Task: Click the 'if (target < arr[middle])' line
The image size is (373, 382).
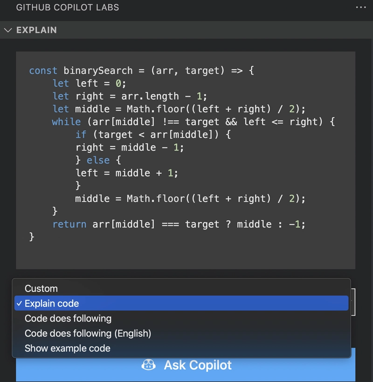Action: (153, 134)
